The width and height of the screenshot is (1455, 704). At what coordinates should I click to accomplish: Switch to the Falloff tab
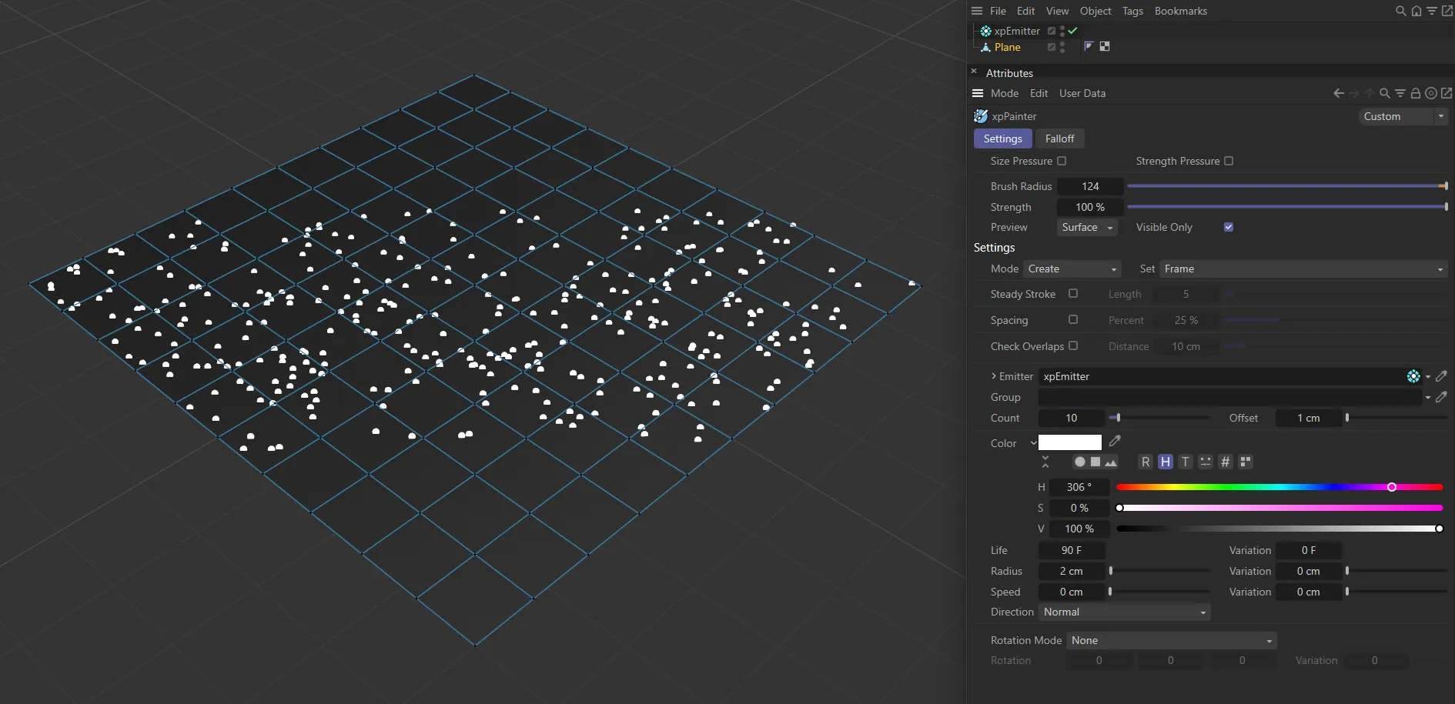coord(1059,138)
